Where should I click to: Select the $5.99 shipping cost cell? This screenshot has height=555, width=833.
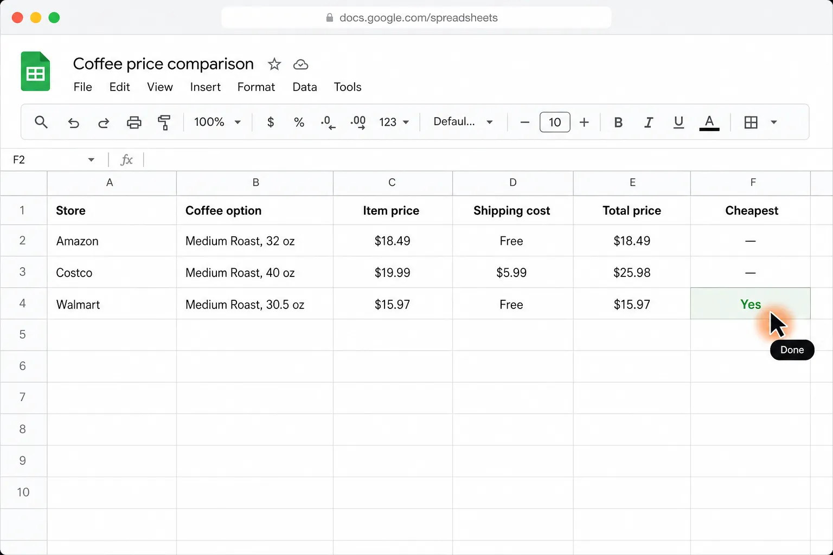[513, 272]
